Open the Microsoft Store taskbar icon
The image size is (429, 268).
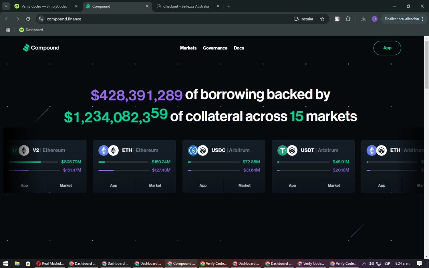[28, 263]
